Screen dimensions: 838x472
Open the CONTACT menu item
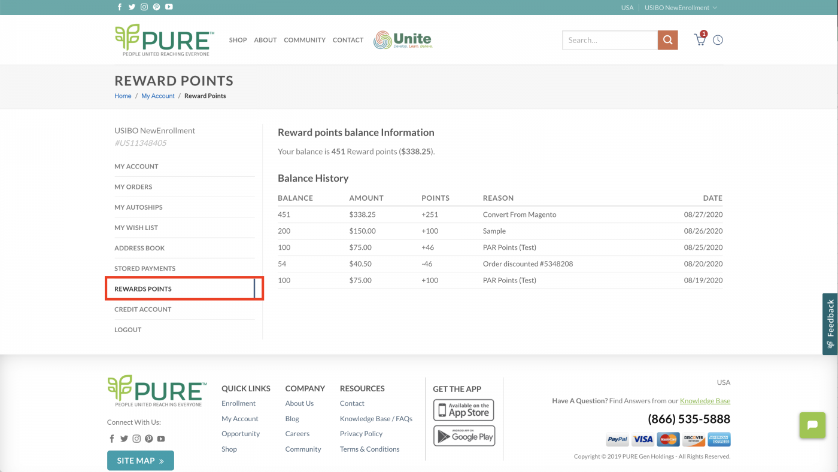(x=348, y=40)
